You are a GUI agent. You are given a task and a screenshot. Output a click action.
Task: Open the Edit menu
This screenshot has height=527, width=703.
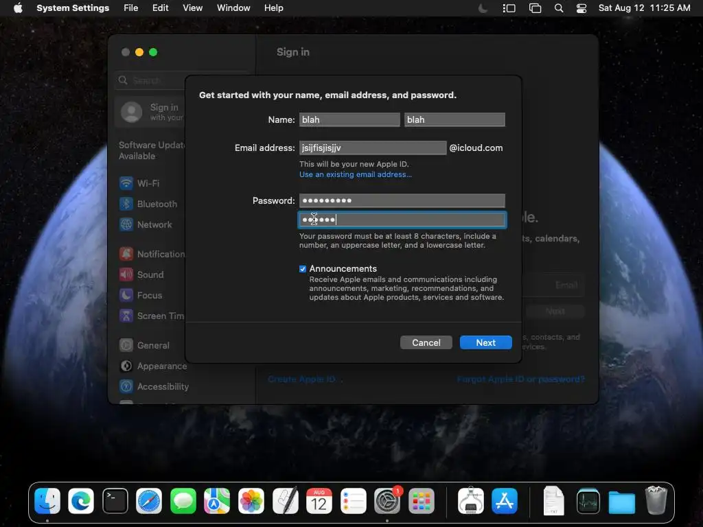pyautogui.click(x=160, y=8)
